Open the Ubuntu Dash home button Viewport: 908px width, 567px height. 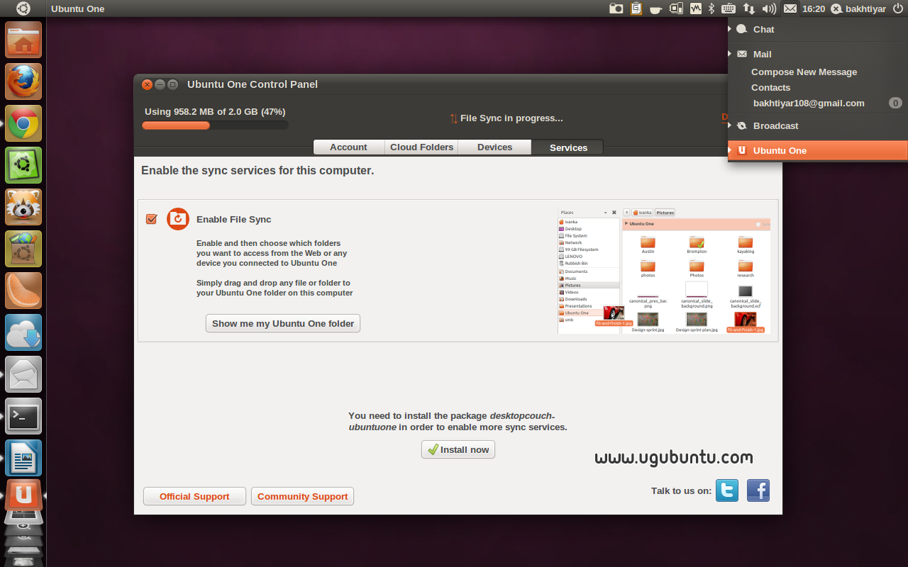click(x=23, y=9)
